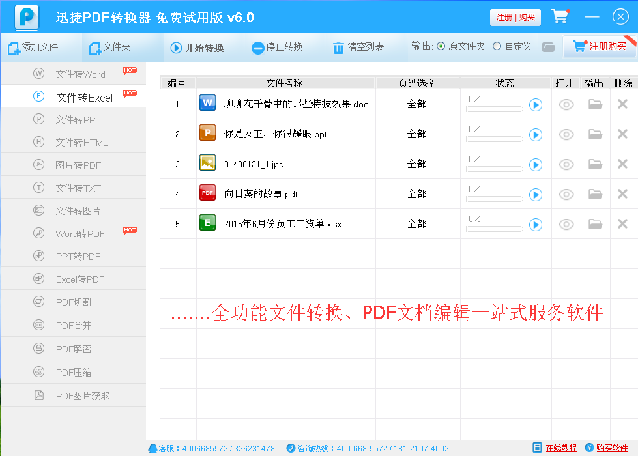The width and height of the screenshot is (638, 456).
Task: Select 文件转HTML in sidebar
Action: (x=73, y=142)
